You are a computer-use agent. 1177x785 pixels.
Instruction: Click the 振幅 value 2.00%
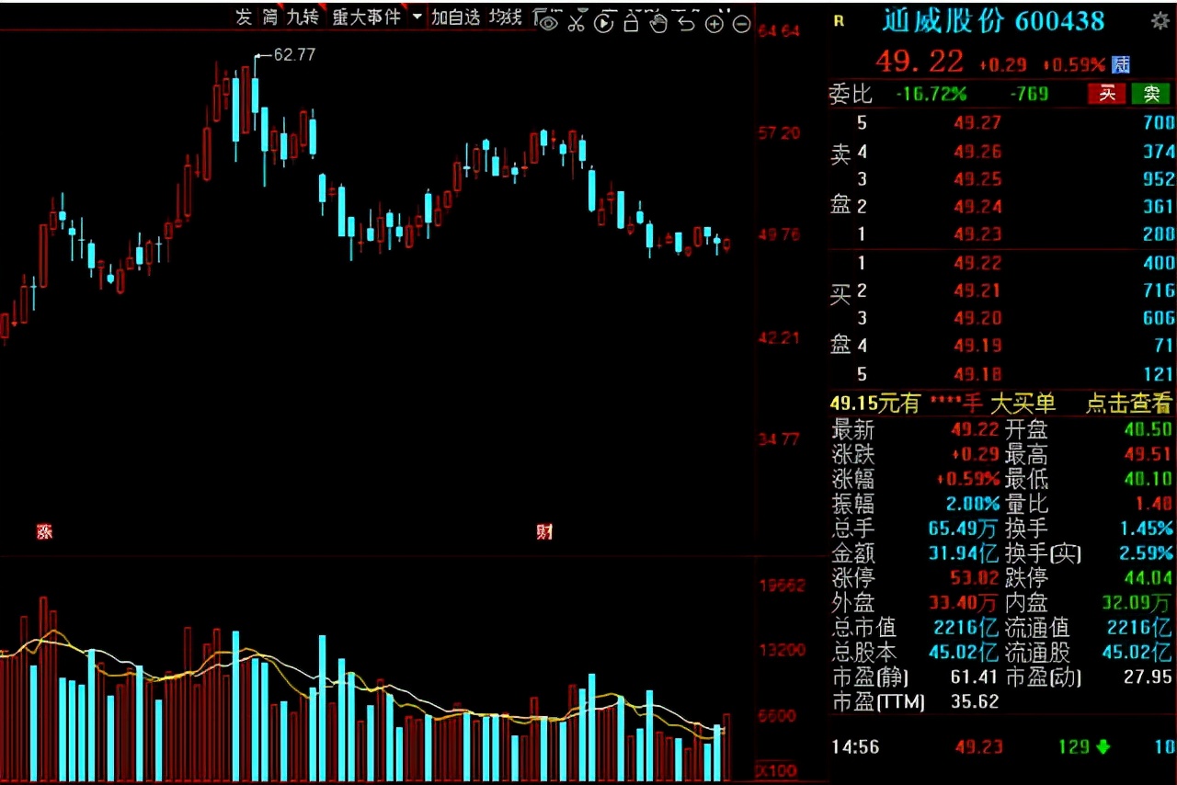(973, 504)
